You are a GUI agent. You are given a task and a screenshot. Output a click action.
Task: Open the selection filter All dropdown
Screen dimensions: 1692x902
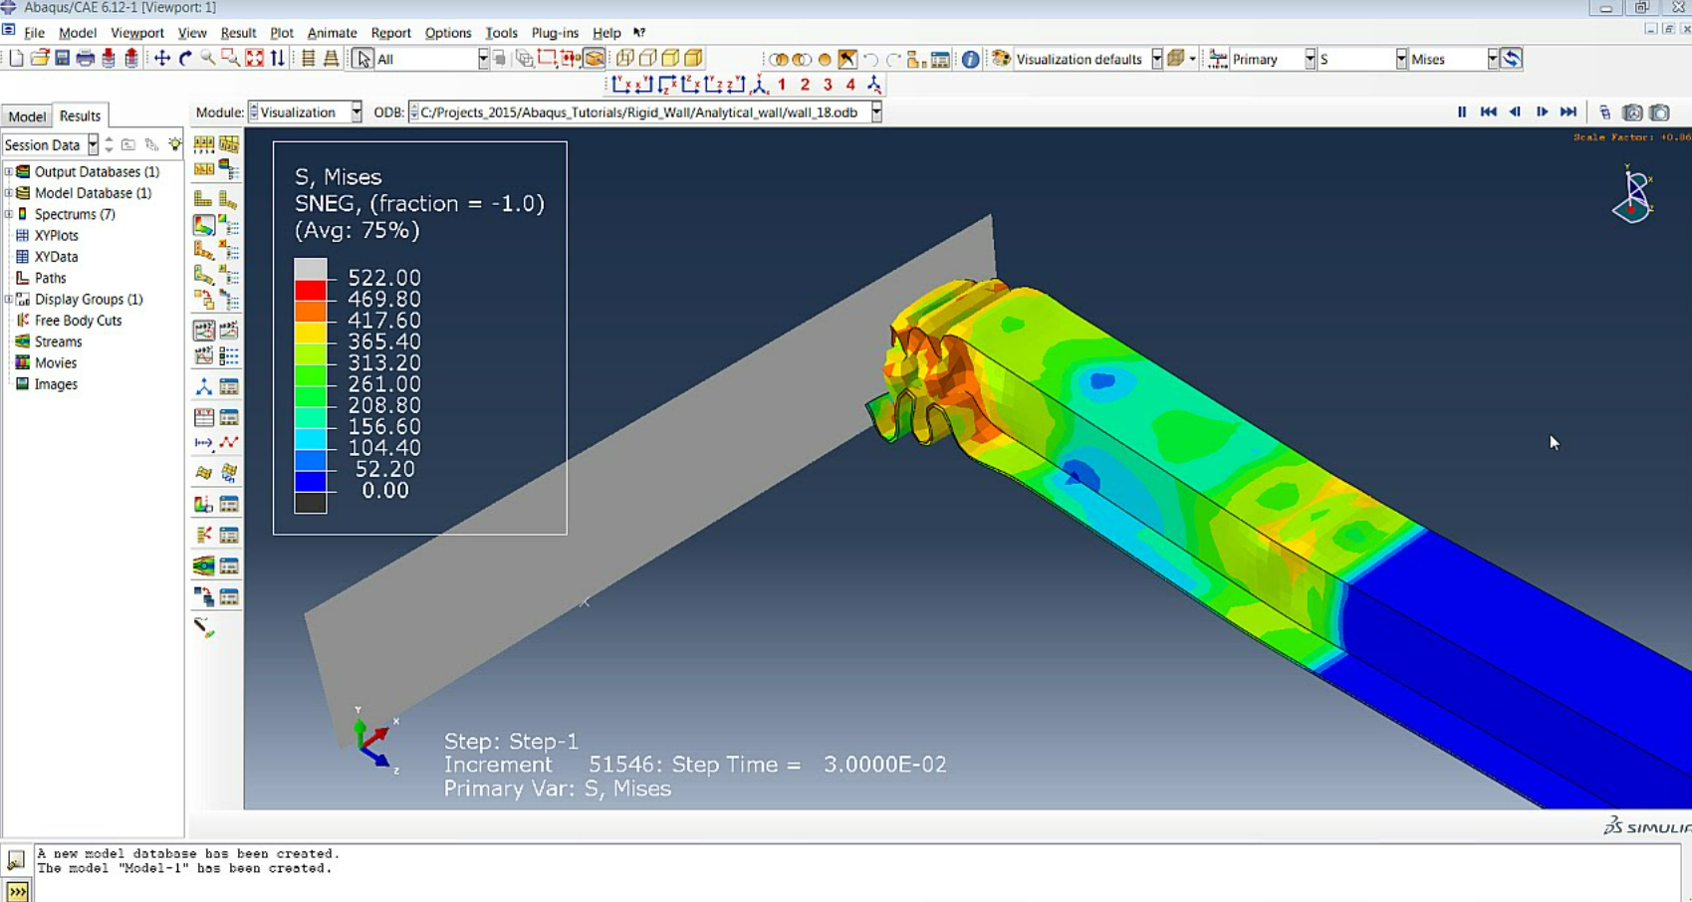pos(483,59)
